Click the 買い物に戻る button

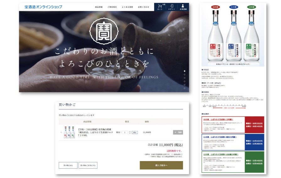click(68, 165)
